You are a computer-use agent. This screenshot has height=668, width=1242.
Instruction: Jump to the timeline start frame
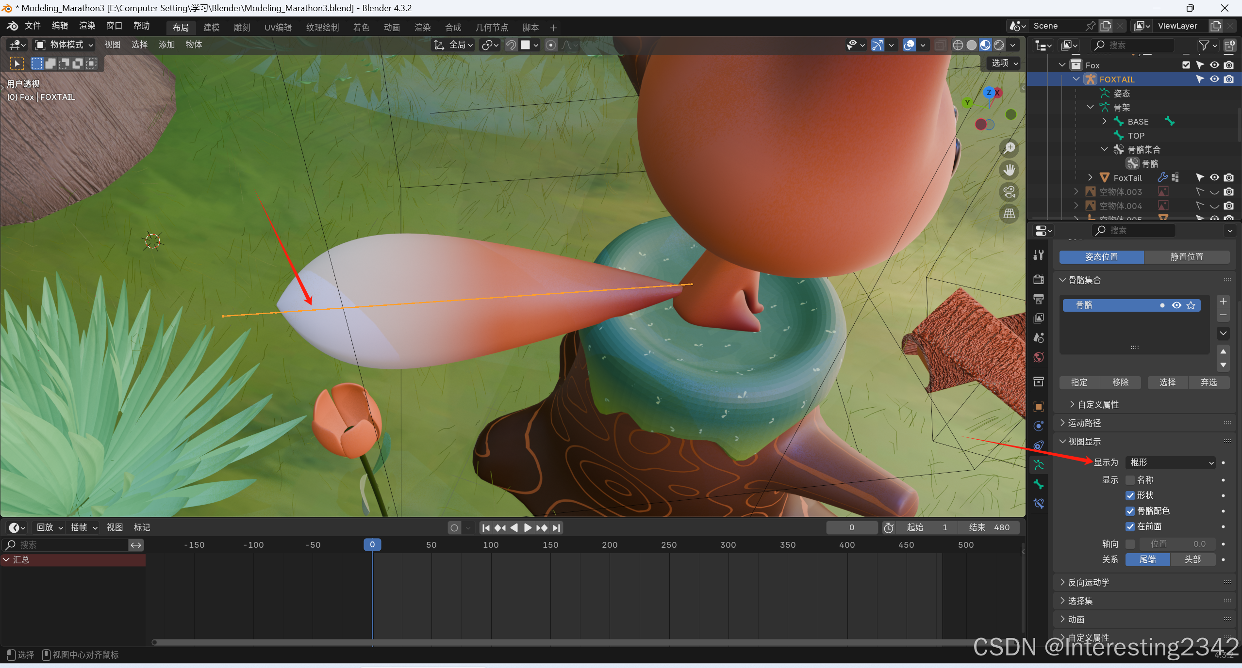(x=486, y=527)
